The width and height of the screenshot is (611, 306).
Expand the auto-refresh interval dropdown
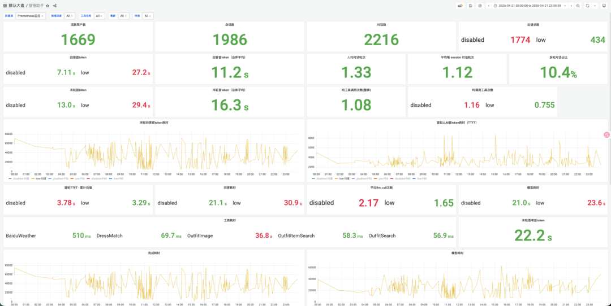pyautogui.click(x=595, y=6)
